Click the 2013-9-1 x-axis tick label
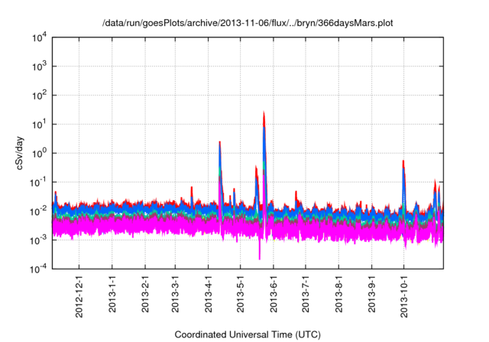The image size is (489, 342). pos(371,294)
